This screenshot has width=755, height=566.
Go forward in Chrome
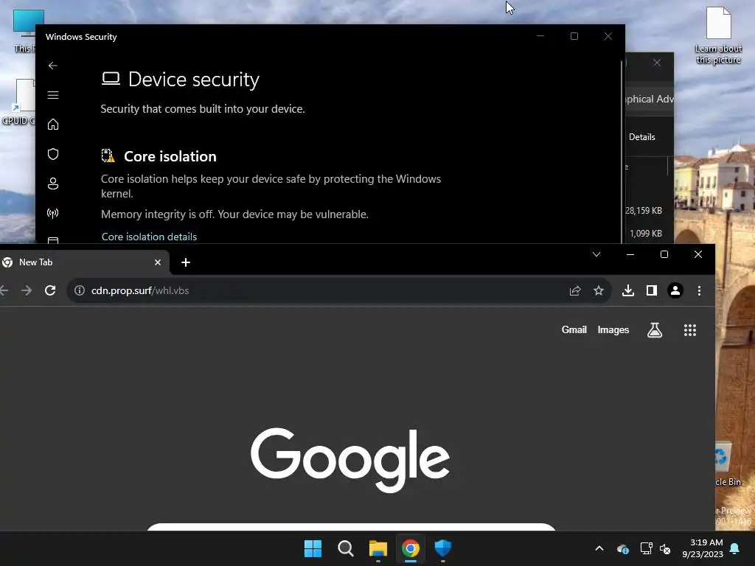[27, 290]
